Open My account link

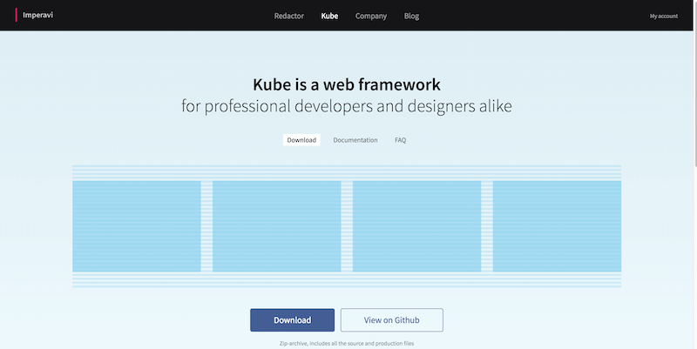point(664,16)
